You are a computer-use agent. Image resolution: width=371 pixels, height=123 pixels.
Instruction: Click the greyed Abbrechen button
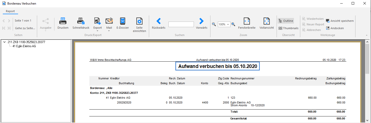[311, 30]
